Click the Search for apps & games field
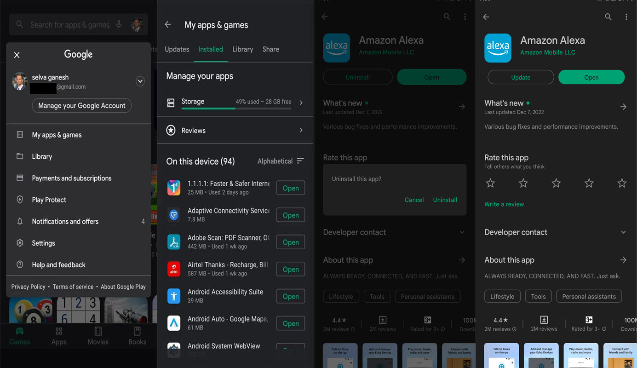The height and width of the screenshot is (368, 637). coord(78,24)
